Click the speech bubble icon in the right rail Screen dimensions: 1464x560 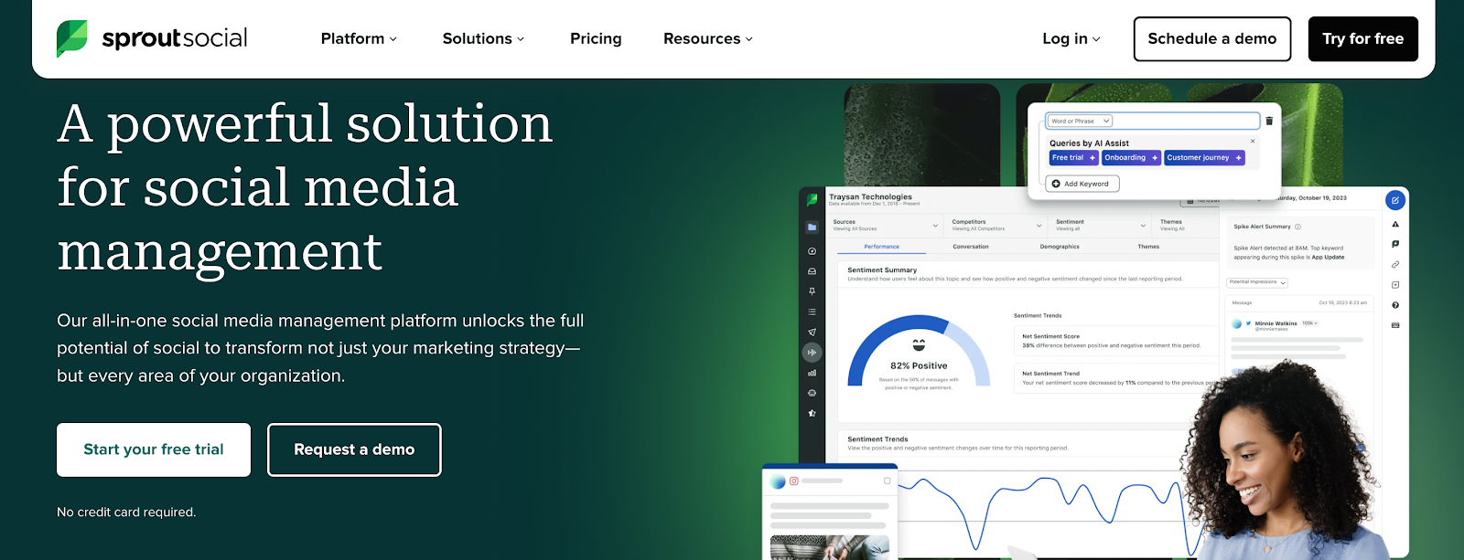pyautogui.click(x=1395, y=244)
